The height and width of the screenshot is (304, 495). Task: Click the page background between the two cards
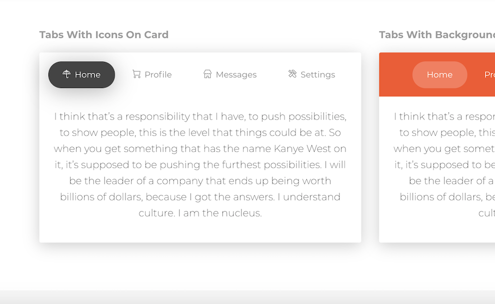(370, 150)
